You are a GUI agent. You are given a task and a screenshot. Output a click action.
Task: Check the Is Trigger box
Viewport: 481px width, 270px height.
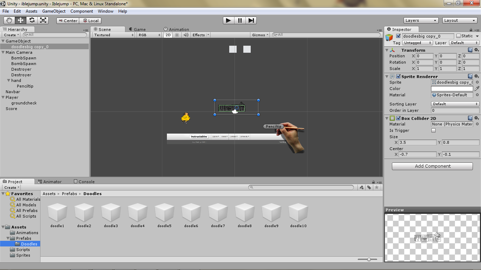coord(433,130)
